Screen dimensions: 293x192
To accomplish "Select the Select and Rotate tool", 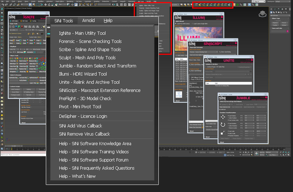I will point(49,5).
